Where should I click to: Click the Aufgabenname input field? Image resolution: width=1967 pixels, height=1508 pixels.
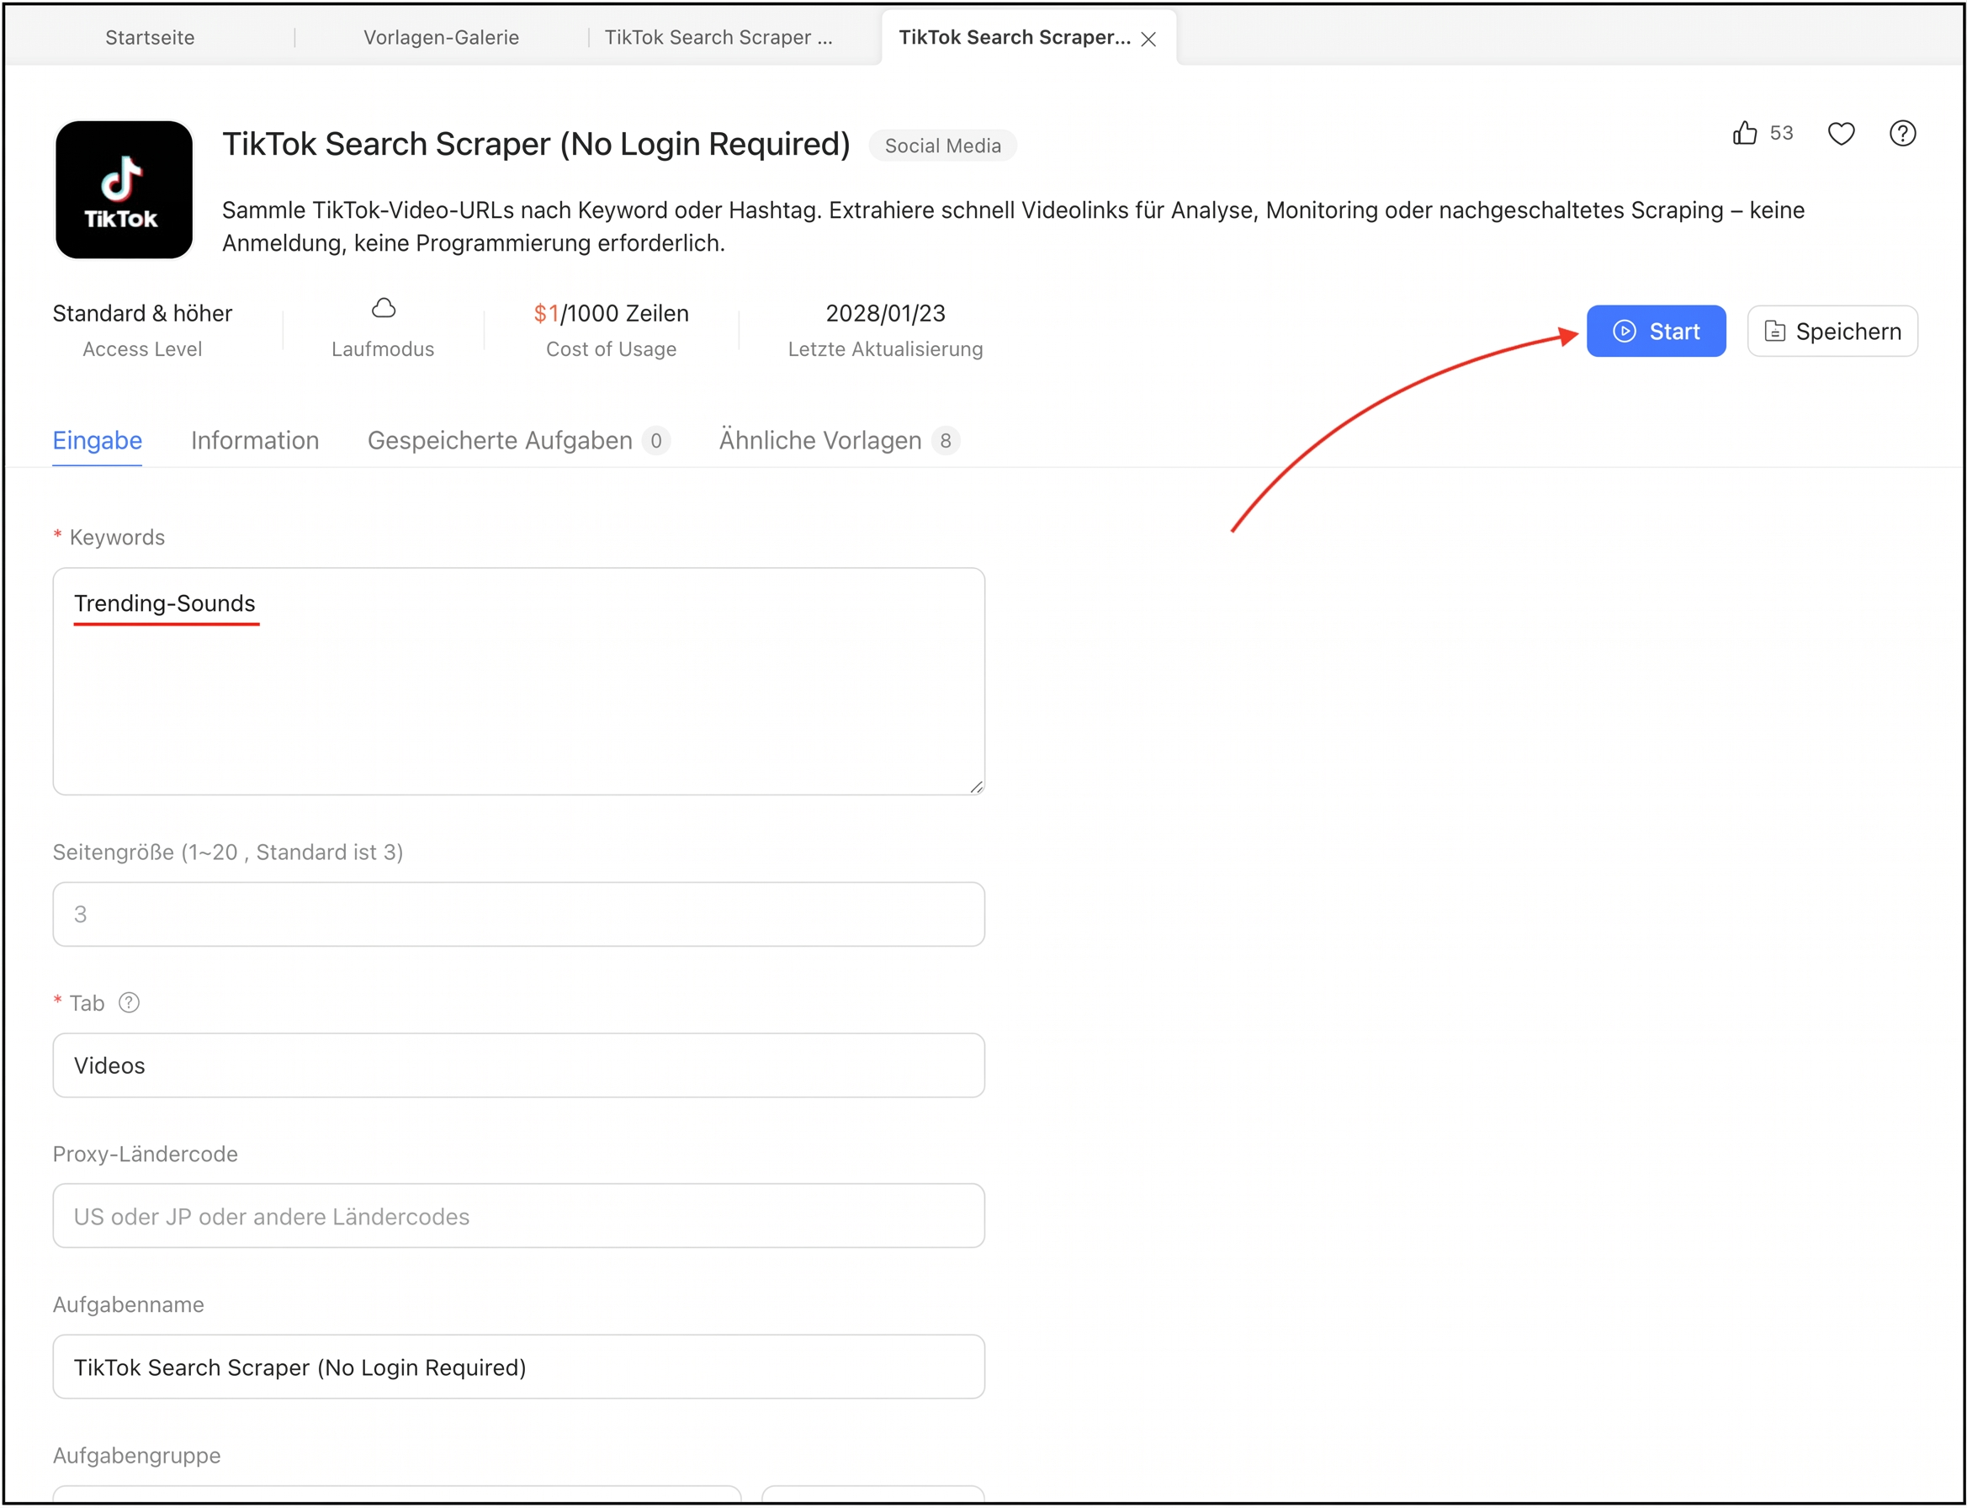point(518,1367)
